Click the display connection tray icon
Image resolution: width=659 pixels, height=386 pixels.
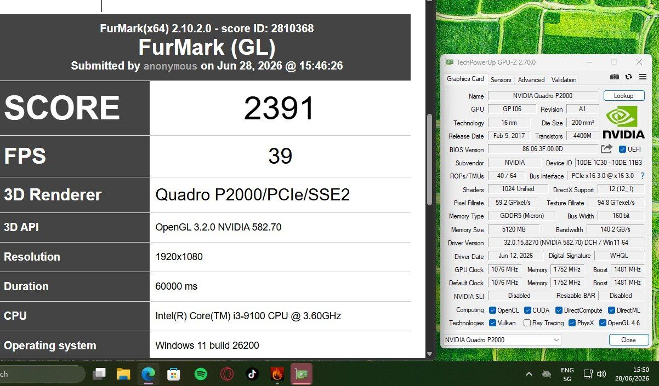click(x=588, y=374)
